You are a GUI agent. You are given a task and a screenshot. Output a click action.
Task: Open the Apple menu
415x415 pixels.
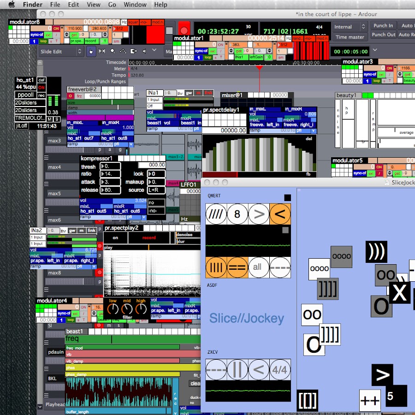[12, 5]
